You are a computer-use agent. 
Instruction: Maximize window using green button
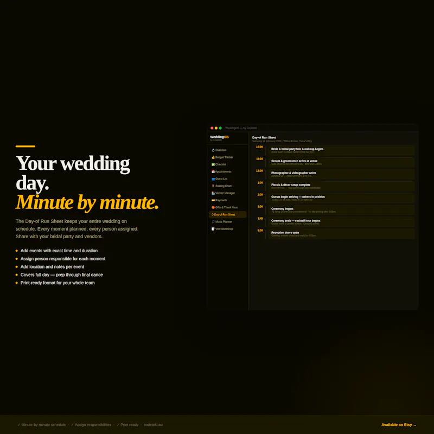pyautogui.click(x=220, y=128)
